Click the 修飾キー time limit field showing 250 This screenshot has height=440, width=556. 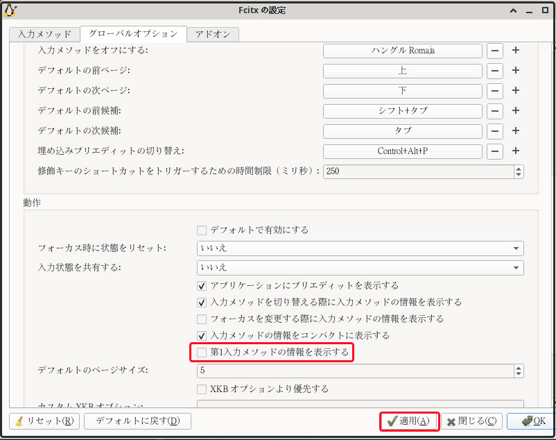click(x=419, y=171)
